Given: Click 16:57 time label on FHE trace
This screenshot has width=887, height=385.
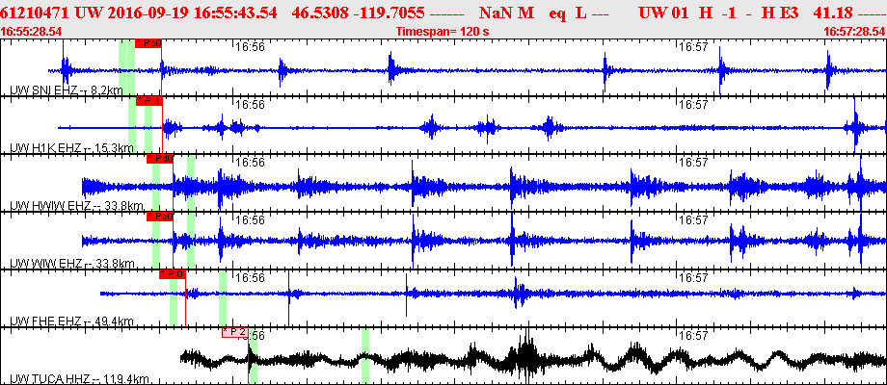Looking at the screenshot, I should [693, 278].
